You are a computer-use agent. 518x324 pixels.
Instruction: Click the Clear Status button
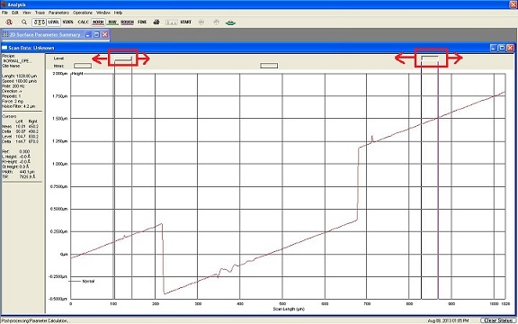coord(497,320)
